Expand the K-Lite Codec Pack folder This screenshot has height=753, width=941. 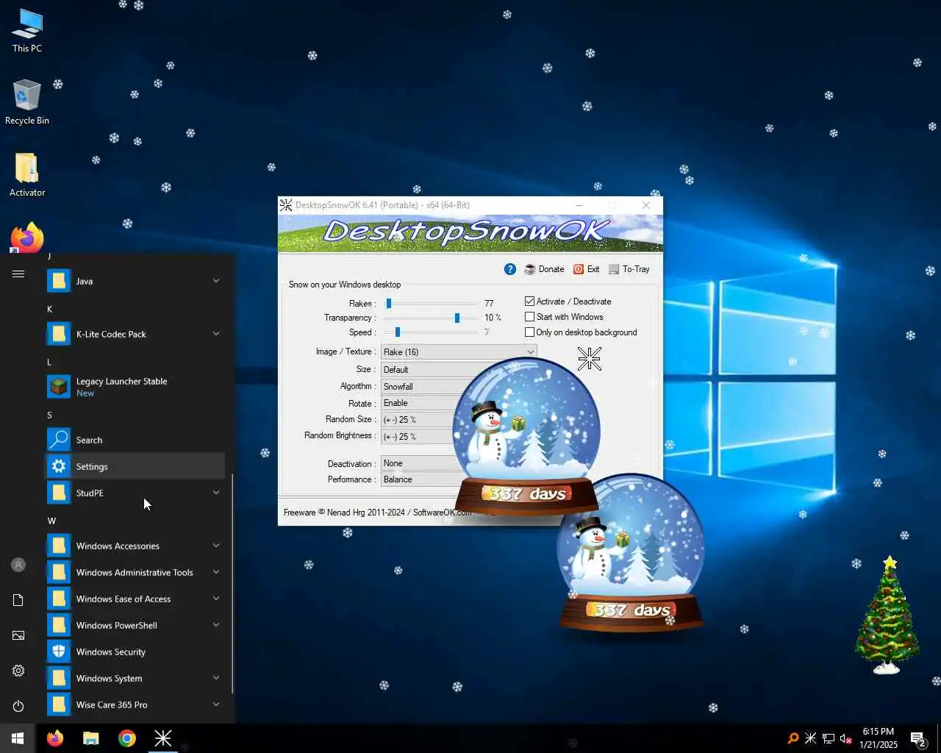click(135, 334)
